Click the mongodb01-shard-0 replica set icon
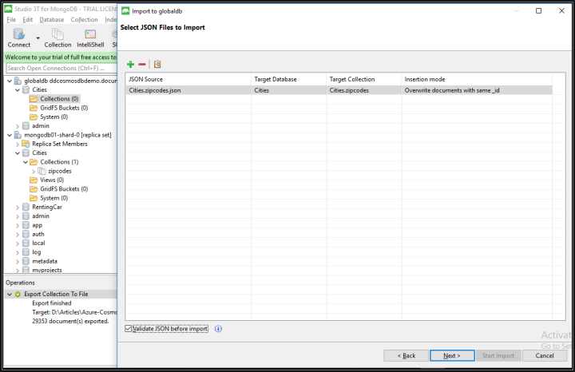 pyautogui.click(x=18, y=135)
